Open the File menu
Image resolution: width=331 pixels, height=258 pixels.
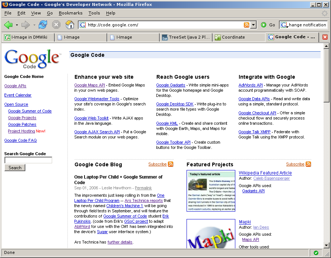8,13
